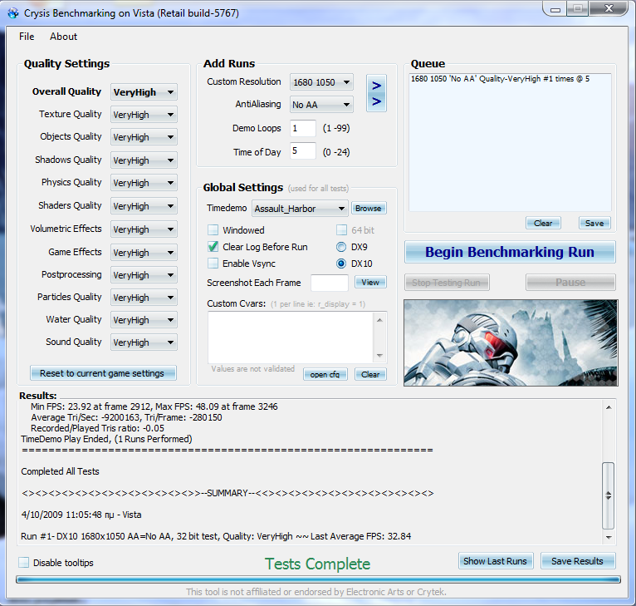Click Browse next to Timedemo
This screenshot has height=606, width=636.
pos(369,209)
